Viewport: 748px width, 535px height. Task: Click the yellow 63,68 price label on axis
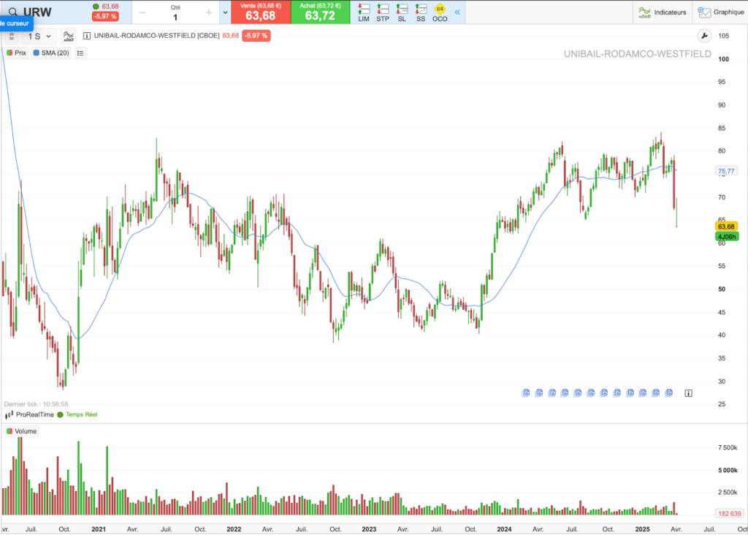pos(726,227)
